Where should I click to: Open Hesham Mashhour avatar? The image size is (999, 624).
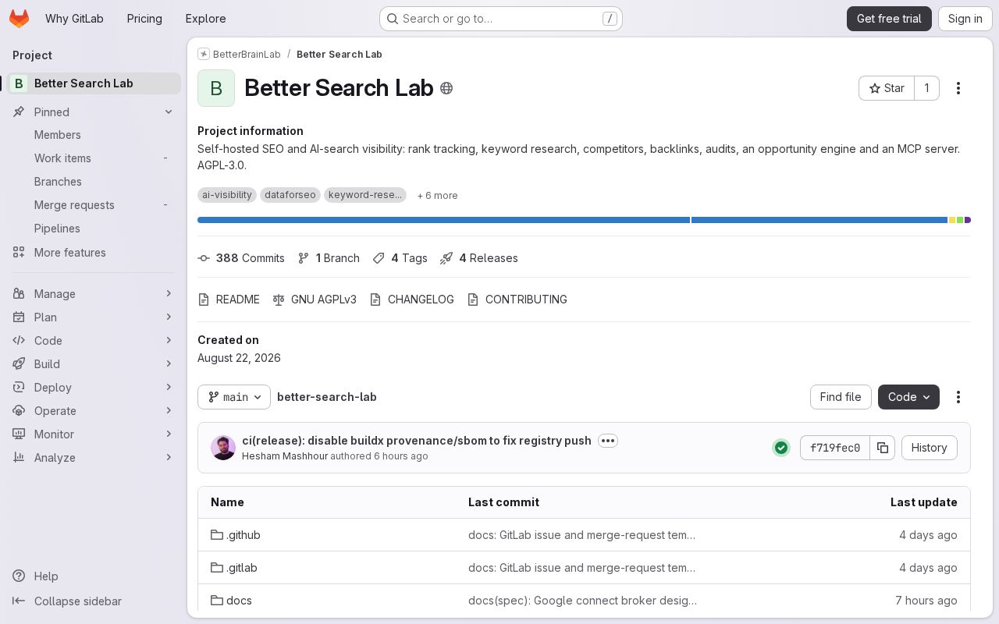[x=223, y=448]
